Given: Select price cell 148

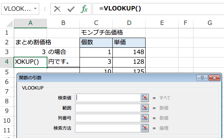Looking at the screenshot, I should click(x=129, y=52).
